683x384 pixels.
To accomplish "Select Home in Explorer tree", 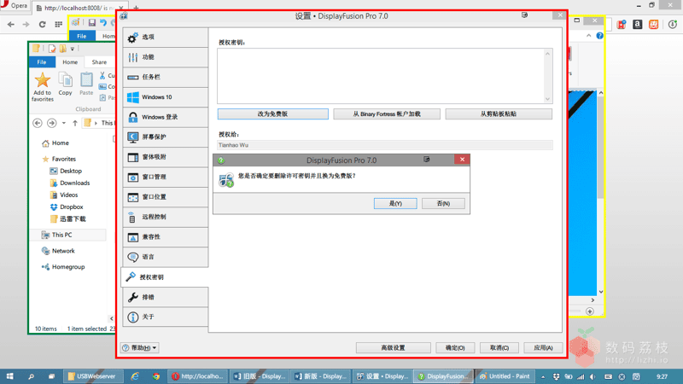I will click(55, 143).
